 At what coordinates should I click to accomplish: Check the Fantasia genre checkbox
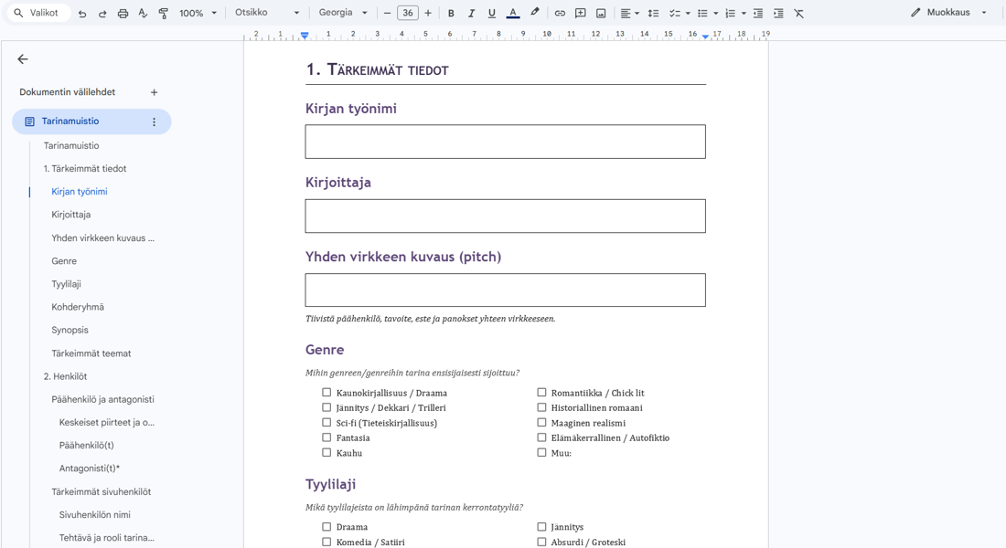(x=326, y=437)
